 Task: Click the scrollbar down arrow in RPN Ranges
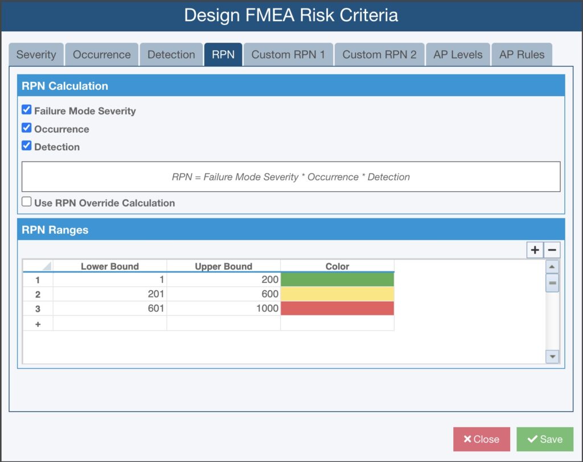pos(552,357)
